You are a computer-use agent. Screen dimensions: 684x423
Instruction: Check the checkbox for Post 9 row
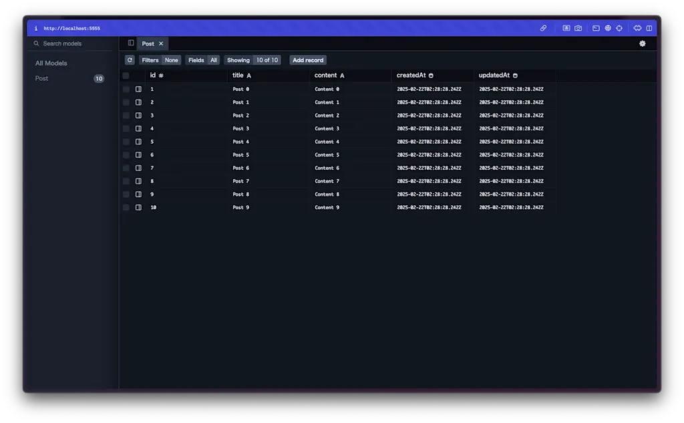tap(126, 207)
